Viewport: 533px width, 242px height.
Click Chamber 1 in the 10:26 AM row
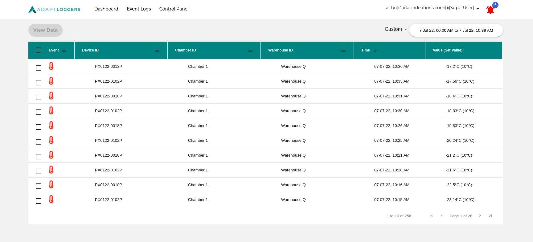(198, 126)
